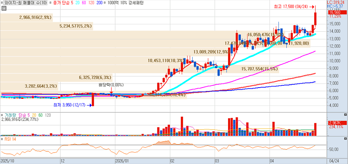This screenshot has width=348, height=164.
Task: Click the 12 month label on time axis
Action: 63,160
